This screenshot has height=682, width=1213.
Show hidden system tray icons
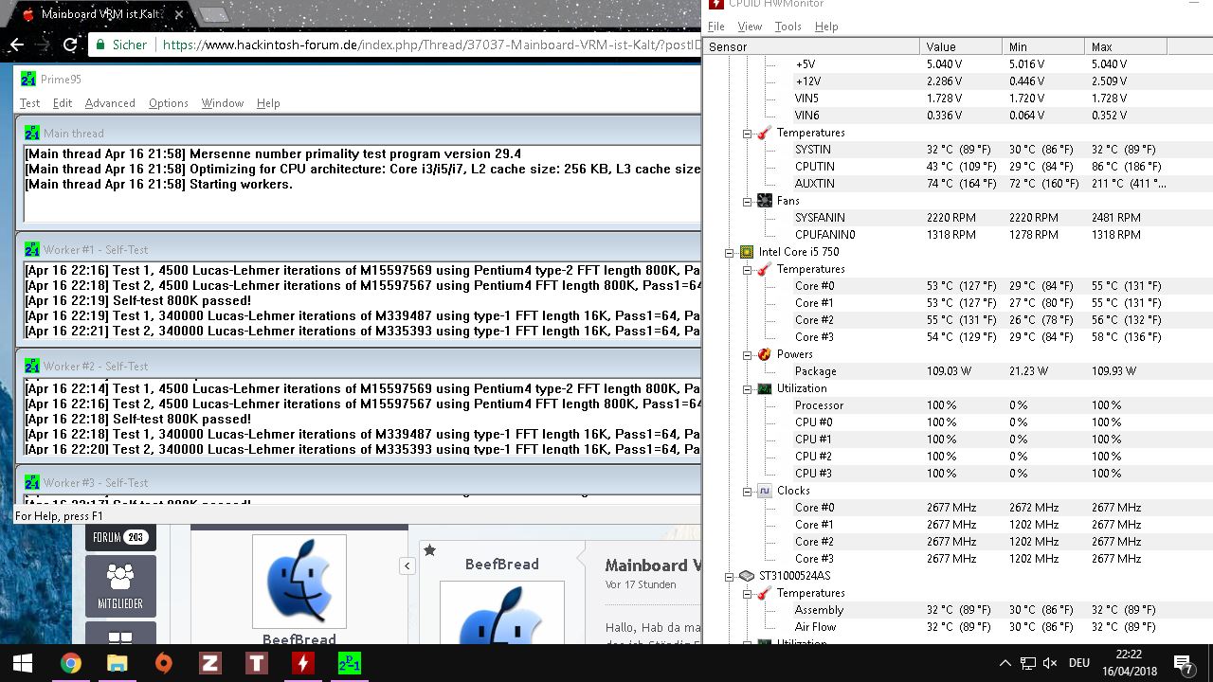click(1005, 663)
